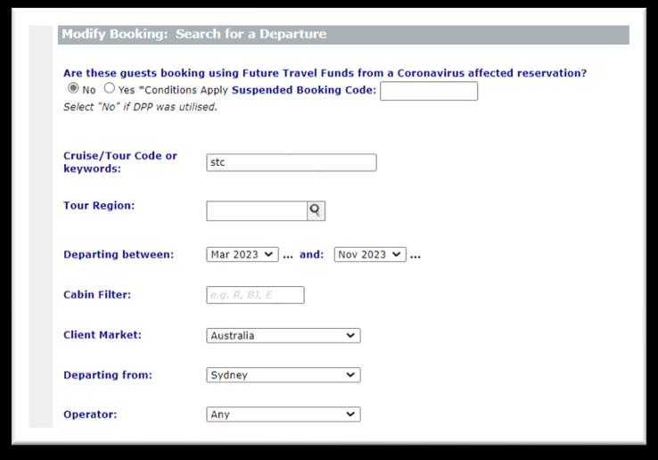Click the ellipsis after Nov 2023
Screen dimensions: 658x460
pos(415,256)
